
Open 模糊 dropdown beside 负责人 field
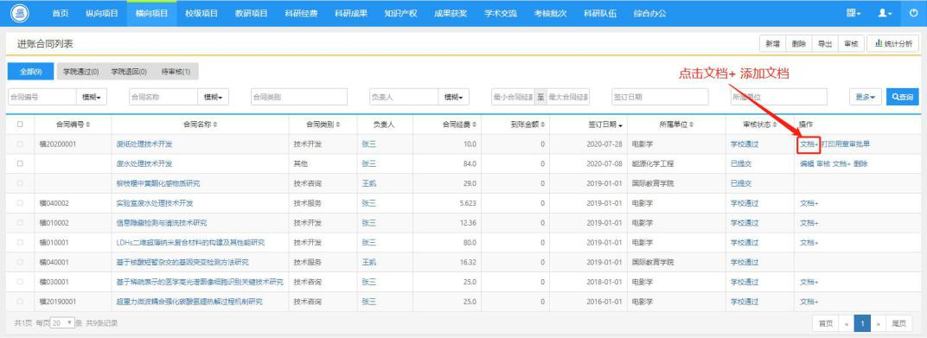click(453, 97)
